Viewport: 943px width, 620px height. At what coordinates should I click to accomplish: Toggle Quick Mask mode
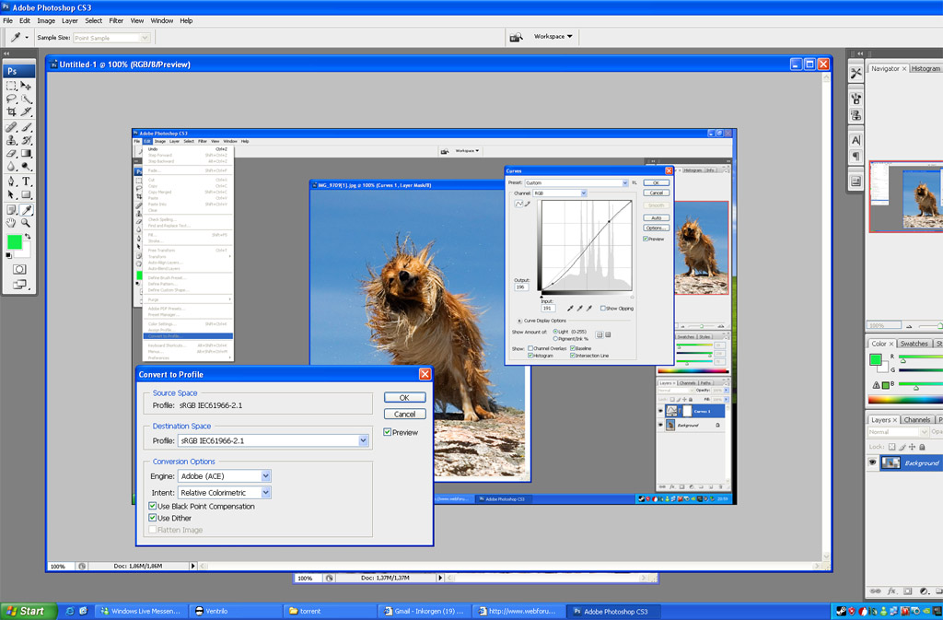pyautogui.click(x=19, y=269)
